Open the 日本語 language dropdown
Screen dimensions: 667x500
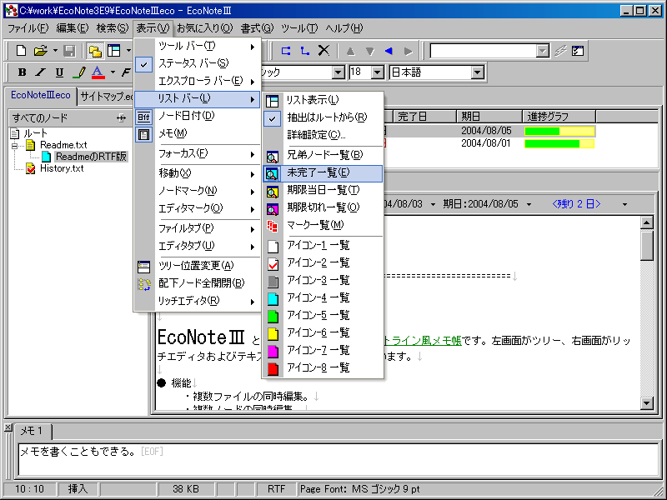(478, 72)
